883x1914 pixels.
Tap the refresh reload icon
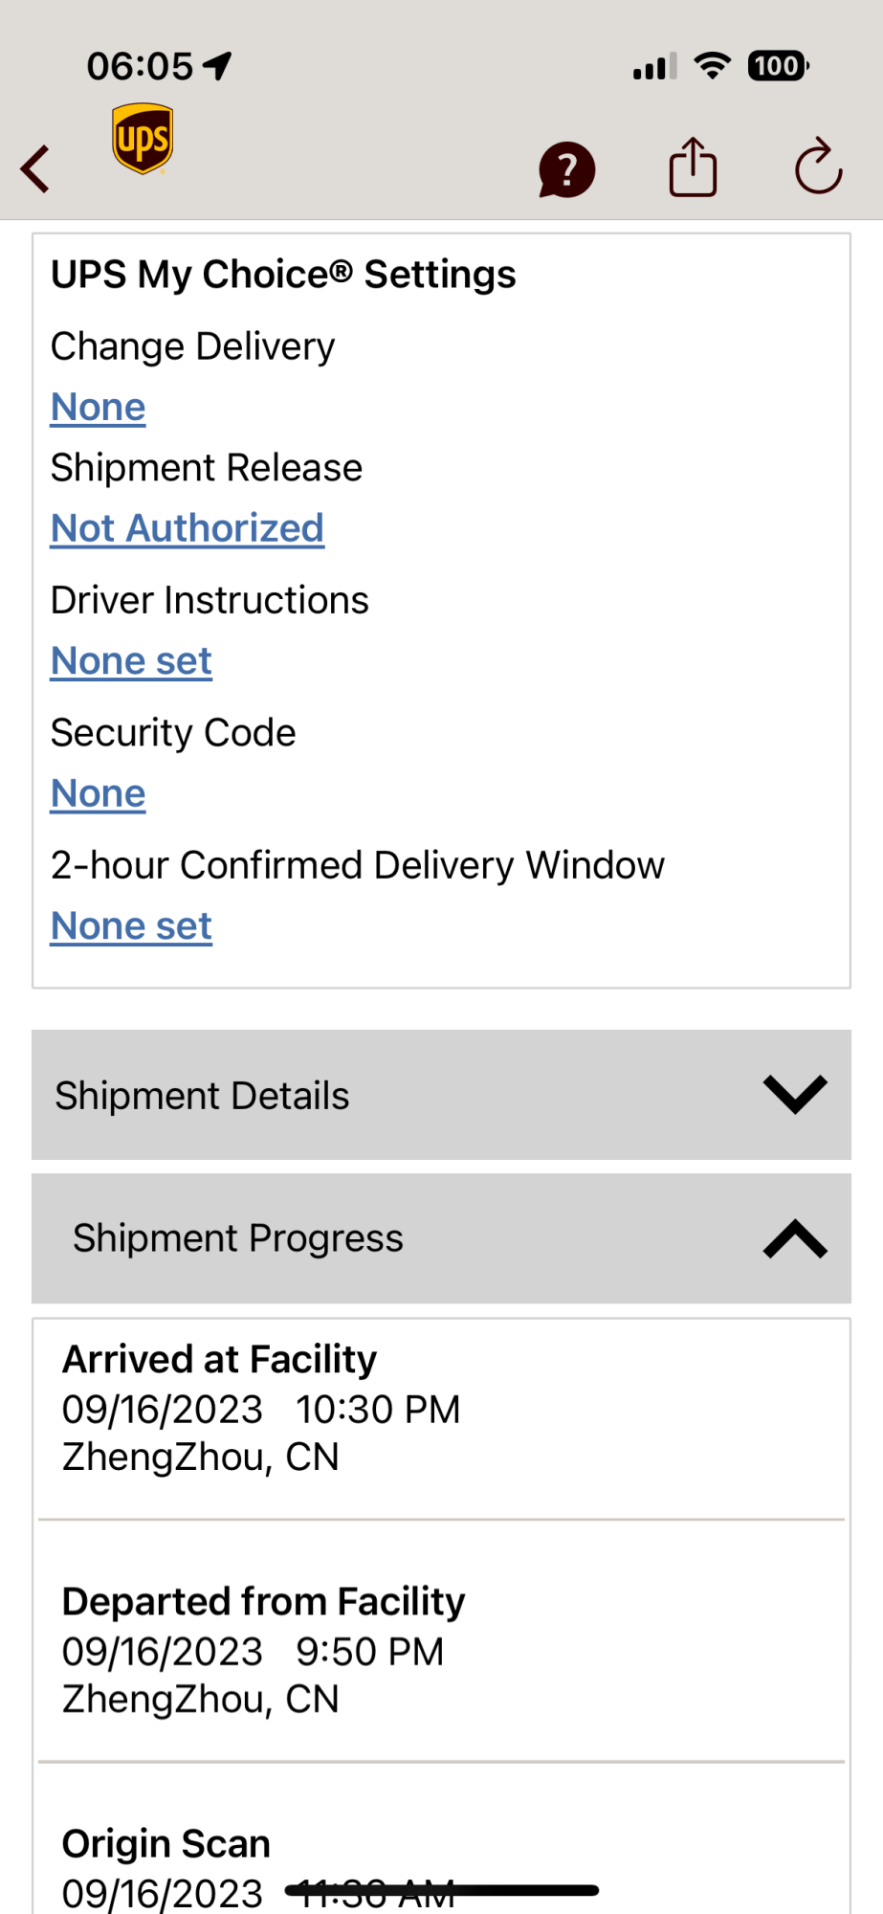click(x=818, y=167)
